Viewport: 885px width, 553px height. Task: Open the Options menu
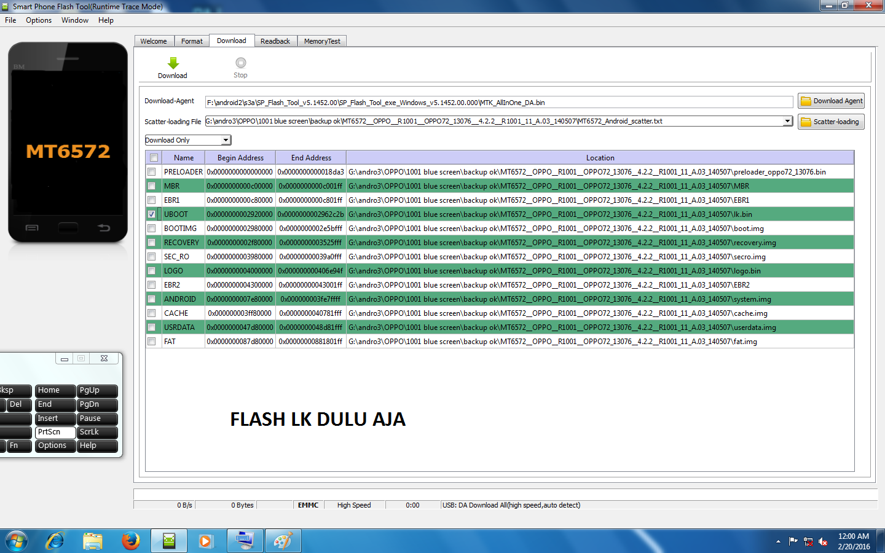pyautogui.click(x=38, y=20)
